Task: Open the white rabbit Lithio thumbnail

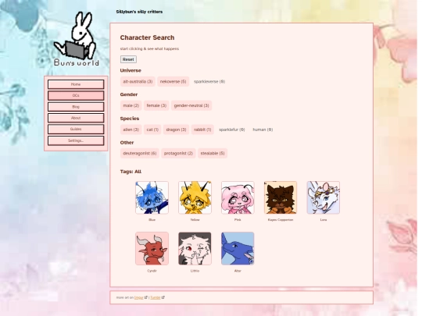Action: [x=195, y=249]
